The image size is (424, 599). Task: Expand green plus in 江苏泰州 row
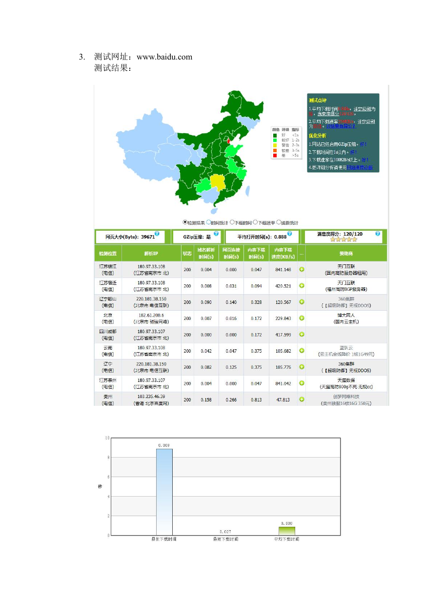coord(302,383)
